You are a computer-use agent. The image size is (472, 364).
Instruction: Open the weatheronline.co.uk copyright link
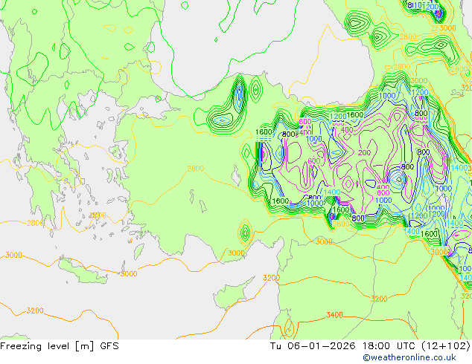(409, 357)
